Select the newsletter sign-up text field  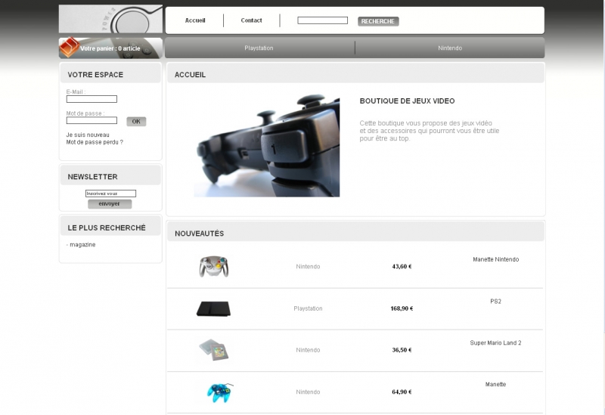(110, 194)
